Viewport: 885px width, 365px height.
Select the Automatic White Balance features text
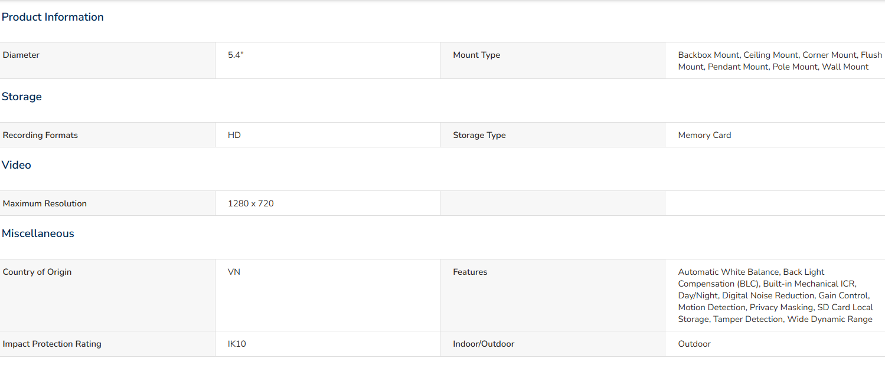point(775,295)
